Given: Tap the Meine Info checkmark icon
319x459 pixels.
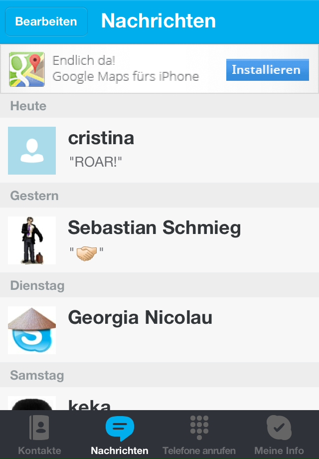Looking at the screenshot, I should [279, 428].
